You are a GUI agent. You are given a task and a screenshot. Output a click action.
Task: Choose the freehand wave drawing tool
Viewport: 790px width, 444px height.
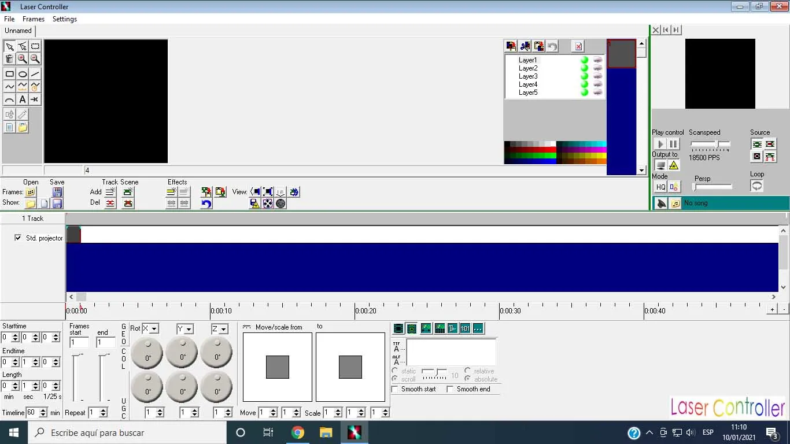click(10, 87)
